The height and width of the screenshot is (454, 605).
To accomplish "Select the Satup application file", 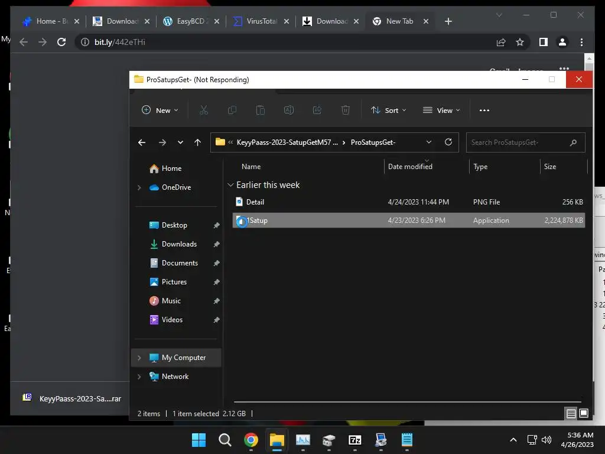I will (x=409, y=220).
